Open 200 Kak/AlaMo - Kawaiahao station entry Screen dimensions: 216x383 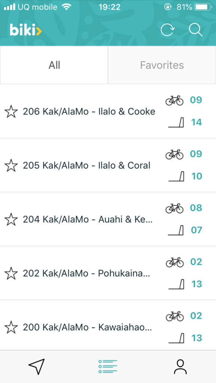[x=108, y=325]
